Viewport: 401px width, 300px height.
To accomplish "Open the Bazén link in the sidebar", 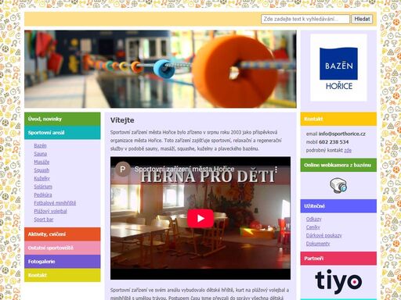I will pyautogui.click(x=40, y=145).
